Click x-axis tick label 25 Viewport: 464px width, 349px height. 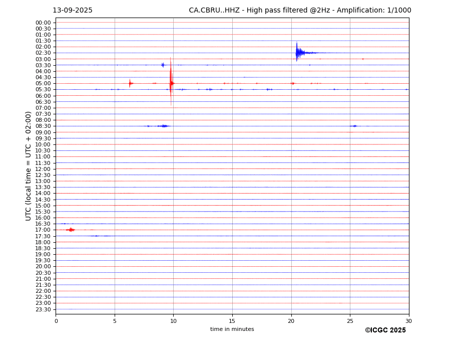(x=350, y=321)
